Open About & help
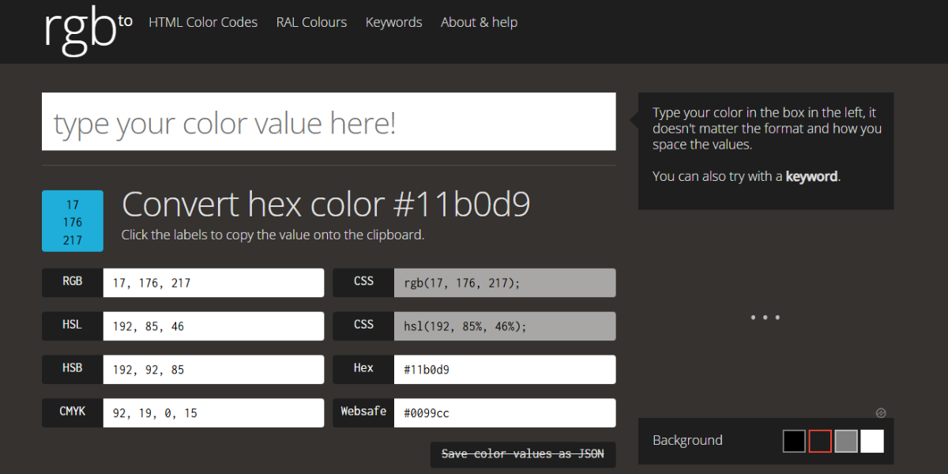Image resolution: width=948 pixels, height=474 pixels. click(x=479, y=22)
